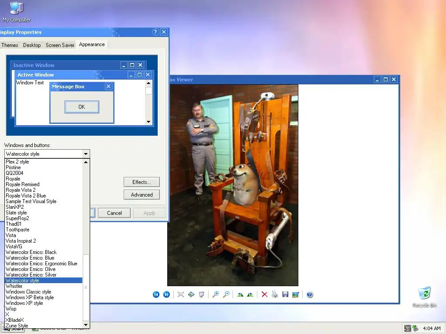Open image for editing icon

[296, 294]
